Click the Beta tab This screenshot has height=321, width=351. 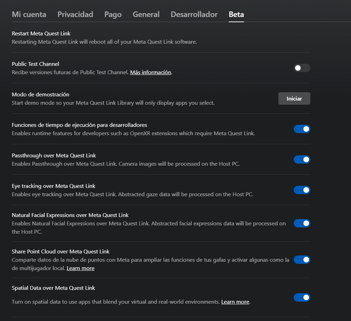click(236, 15)
